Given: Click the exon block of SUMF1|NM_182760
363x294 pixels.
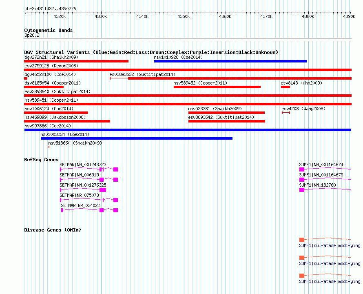Looking at the screenshot, I should tap(302, 190).
